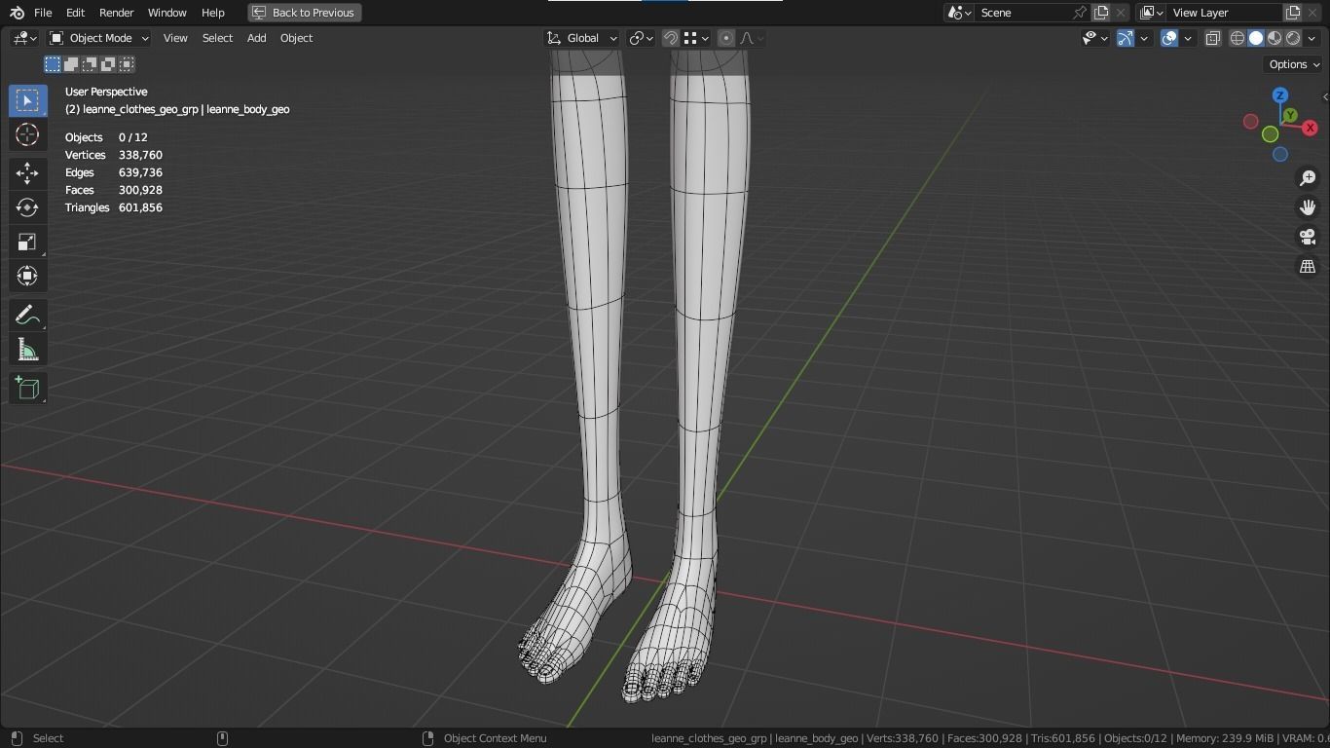
Task: Open the File menu
Action: tap(43, 13)
